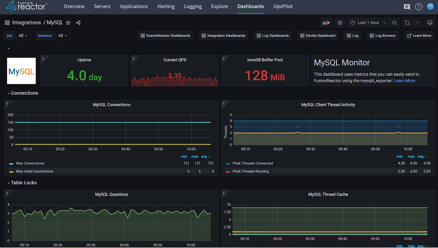Go to the Logging tab
Image resolution: width=438 pixels, height=248 pixels.
[193, 7]
